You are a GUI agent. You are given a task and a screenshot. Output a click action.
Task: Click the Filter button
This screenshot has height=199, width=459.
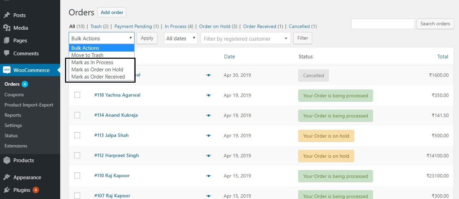303,38
